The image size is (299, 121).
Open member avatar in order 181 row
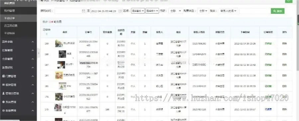click(x=62, y=86)
